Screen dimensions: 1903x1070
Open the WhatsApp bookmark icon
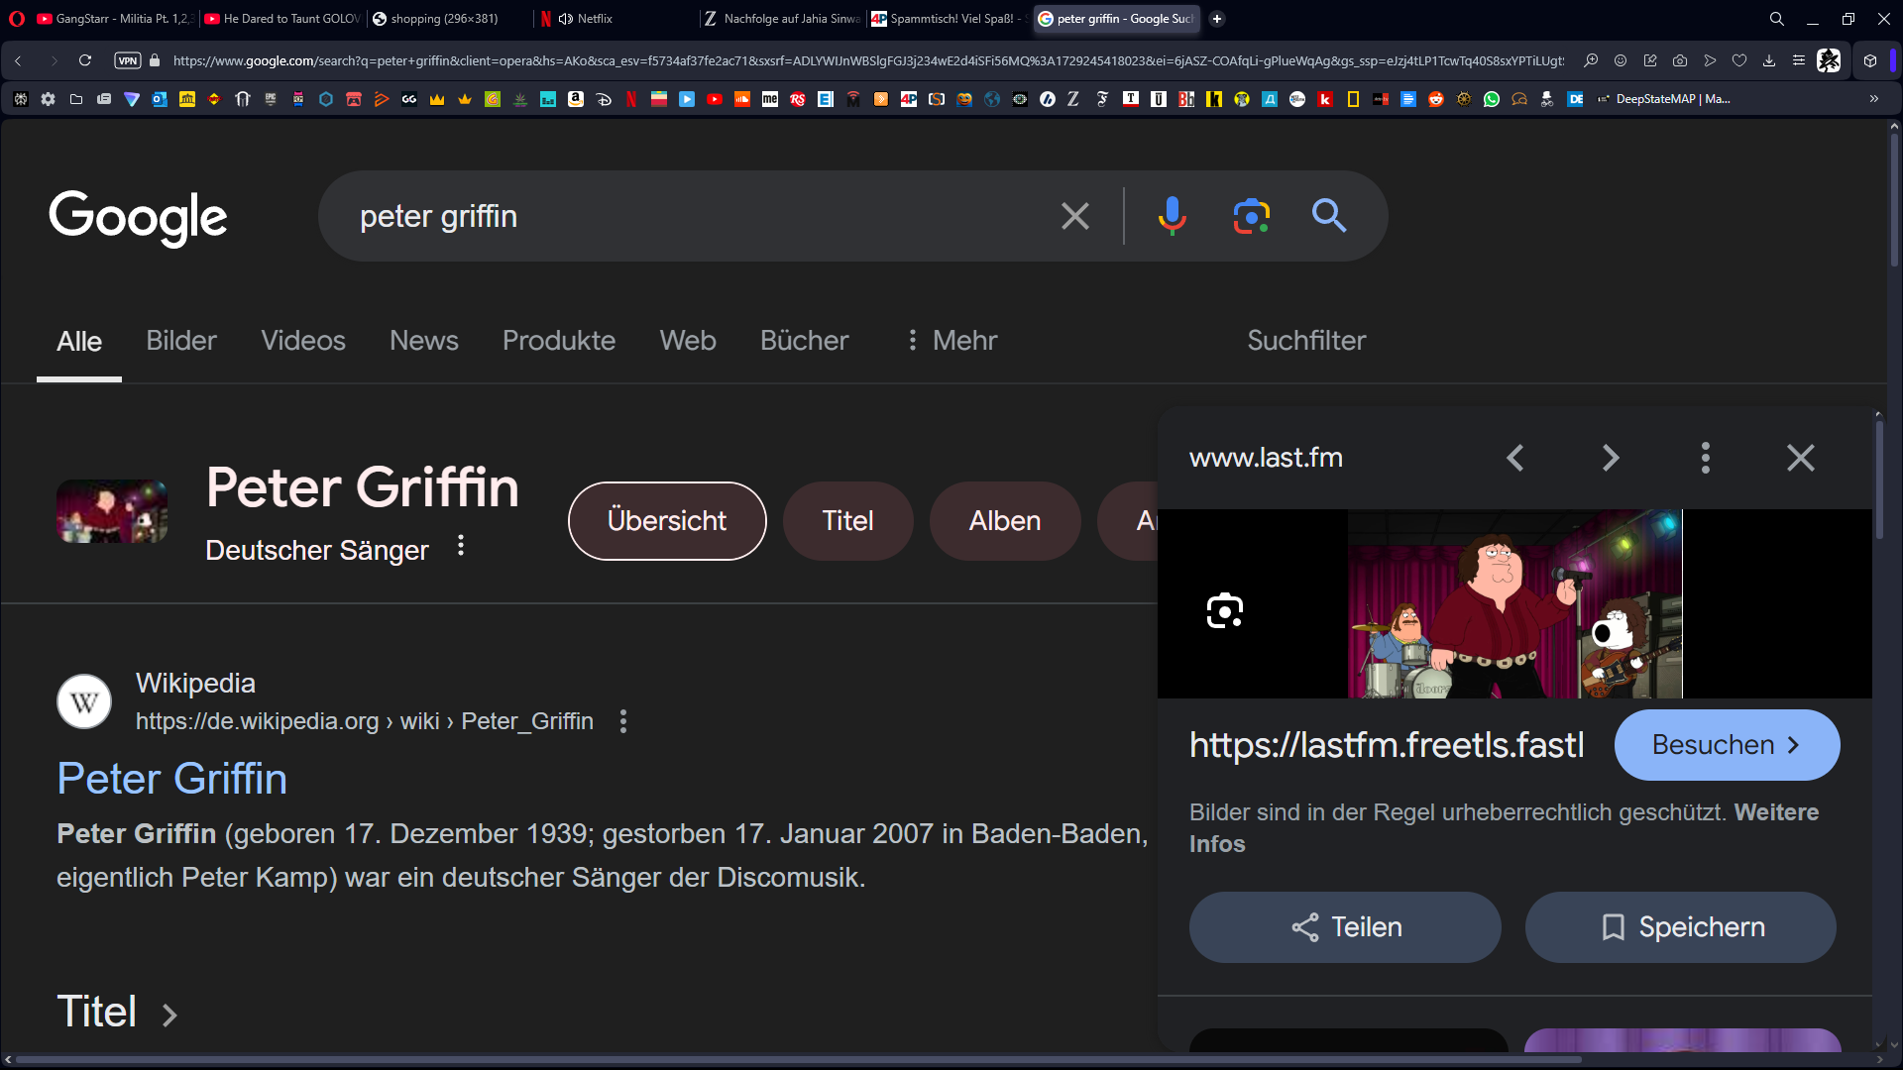click(x=1492, y=99)
